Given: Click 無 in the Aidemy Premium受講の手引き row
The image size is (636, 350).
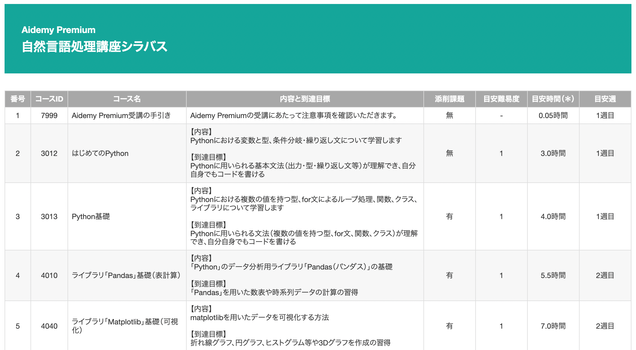Looking at the screenshot, I should tap(450, 116).
